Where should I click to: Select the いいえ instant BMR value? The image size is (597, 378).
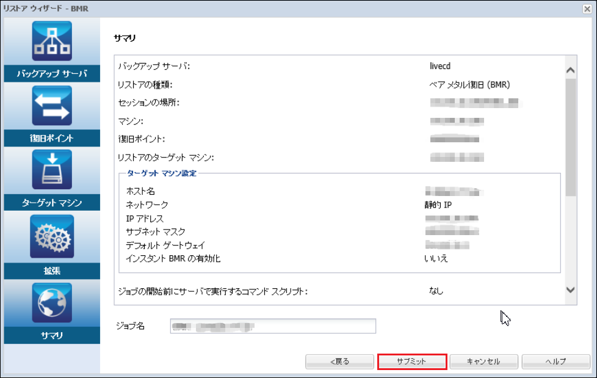436,258
